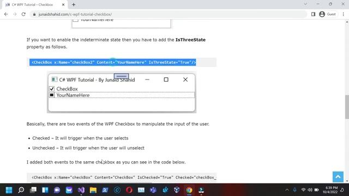
Task: Click the scrollbar up arrow
Action: pyautogui.click(x=347, y=22)
